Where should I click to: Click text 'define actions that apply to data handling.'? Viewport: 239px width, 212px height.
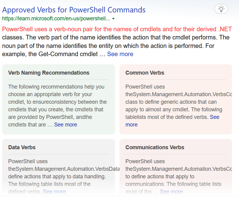click(x=57, y=177)
